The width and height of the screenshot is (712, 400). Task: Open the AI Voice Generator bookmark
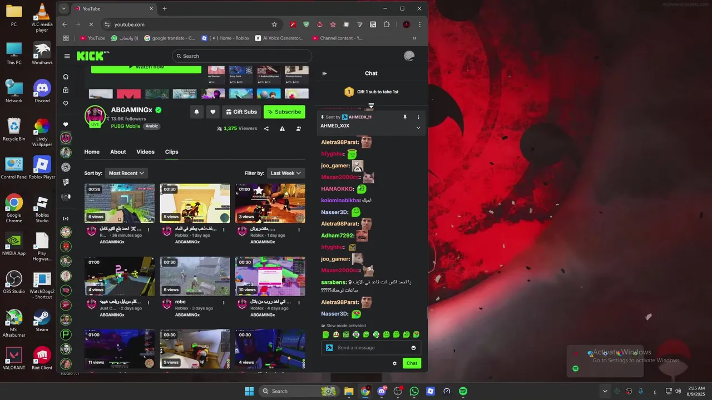(279, 38)
